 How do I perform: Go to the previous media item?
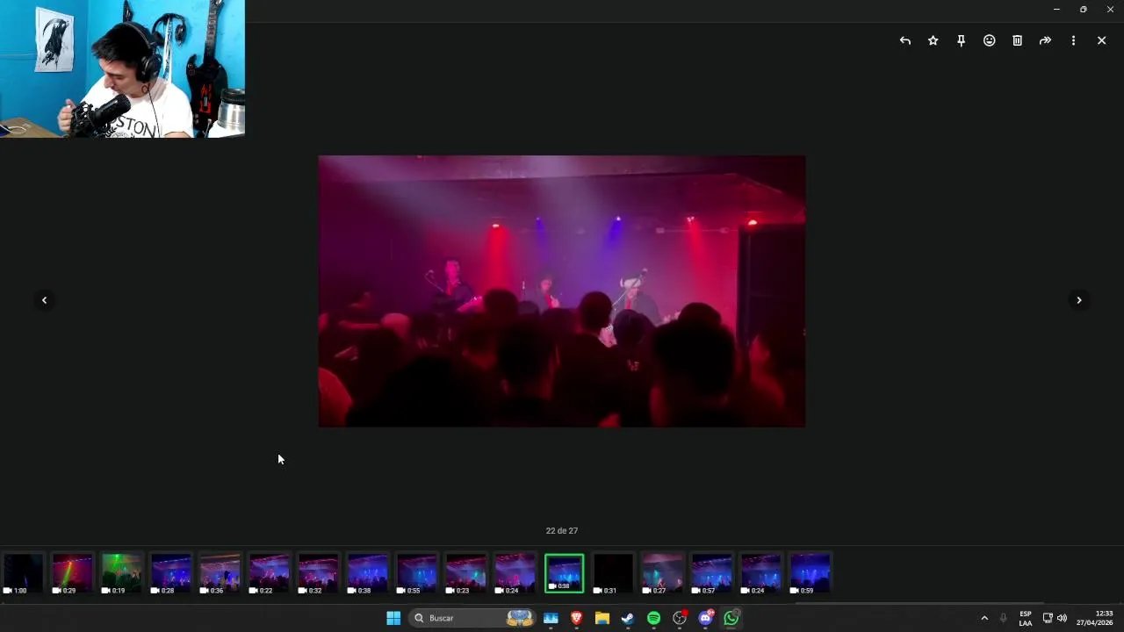[44, 300]
